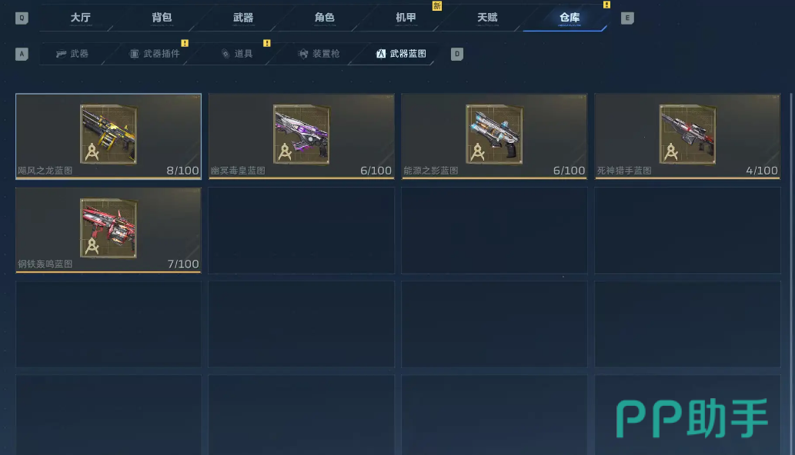Open the 大厅 tab
This screenshot has width=795, height=455.
pos(81,18)
